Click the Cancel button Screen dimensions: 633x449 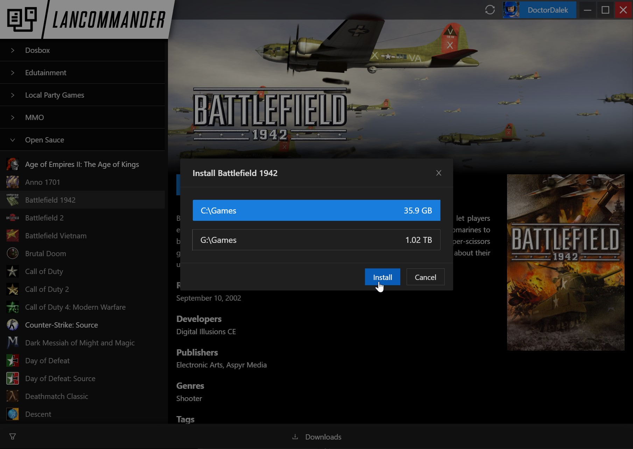(x=425, y=277)
